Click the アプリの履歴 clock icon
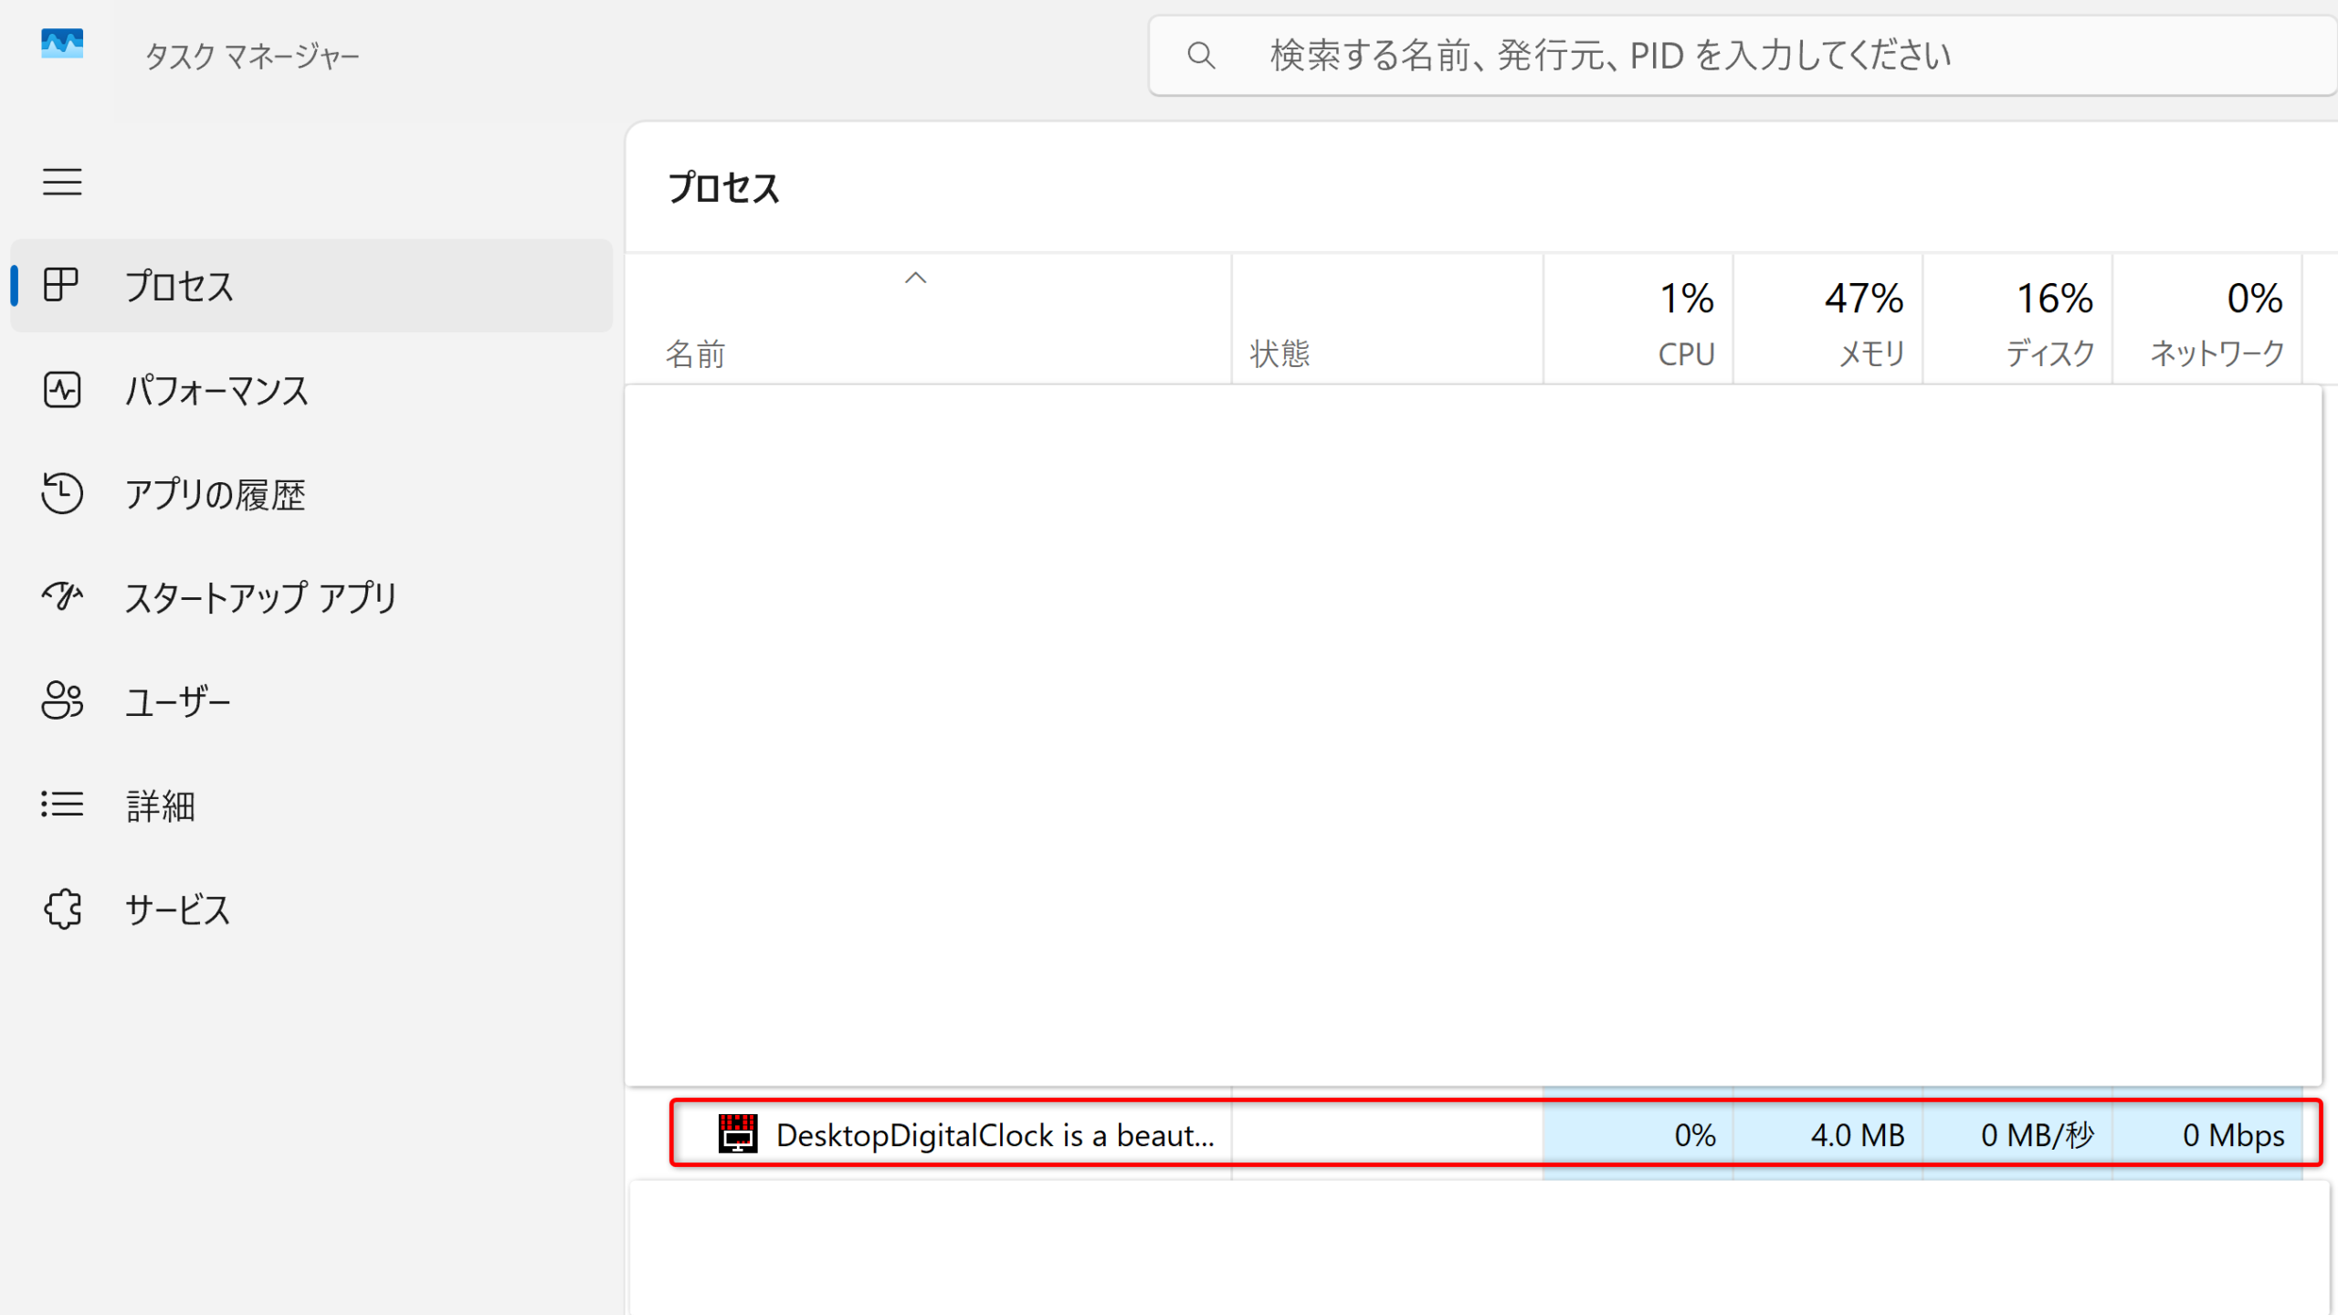Viewport: 2338px width, 1315px height. (61, 493)
